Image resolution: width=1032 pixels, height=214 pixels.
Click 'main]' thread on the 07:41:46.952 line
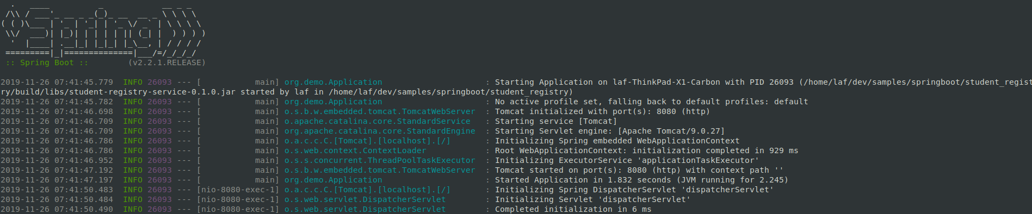pos(267,160)
